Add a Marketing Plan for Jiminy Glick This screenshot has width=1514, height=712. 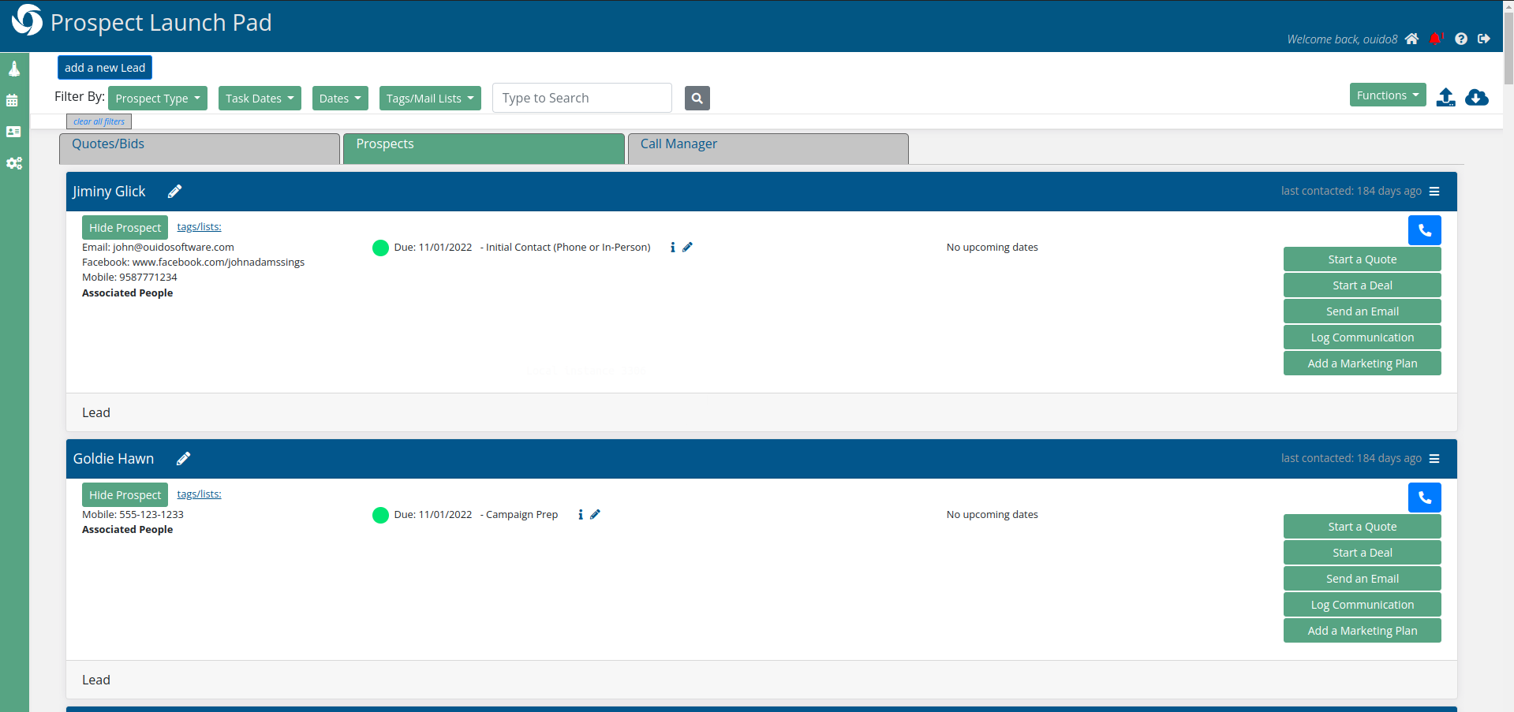(1362, 363)
